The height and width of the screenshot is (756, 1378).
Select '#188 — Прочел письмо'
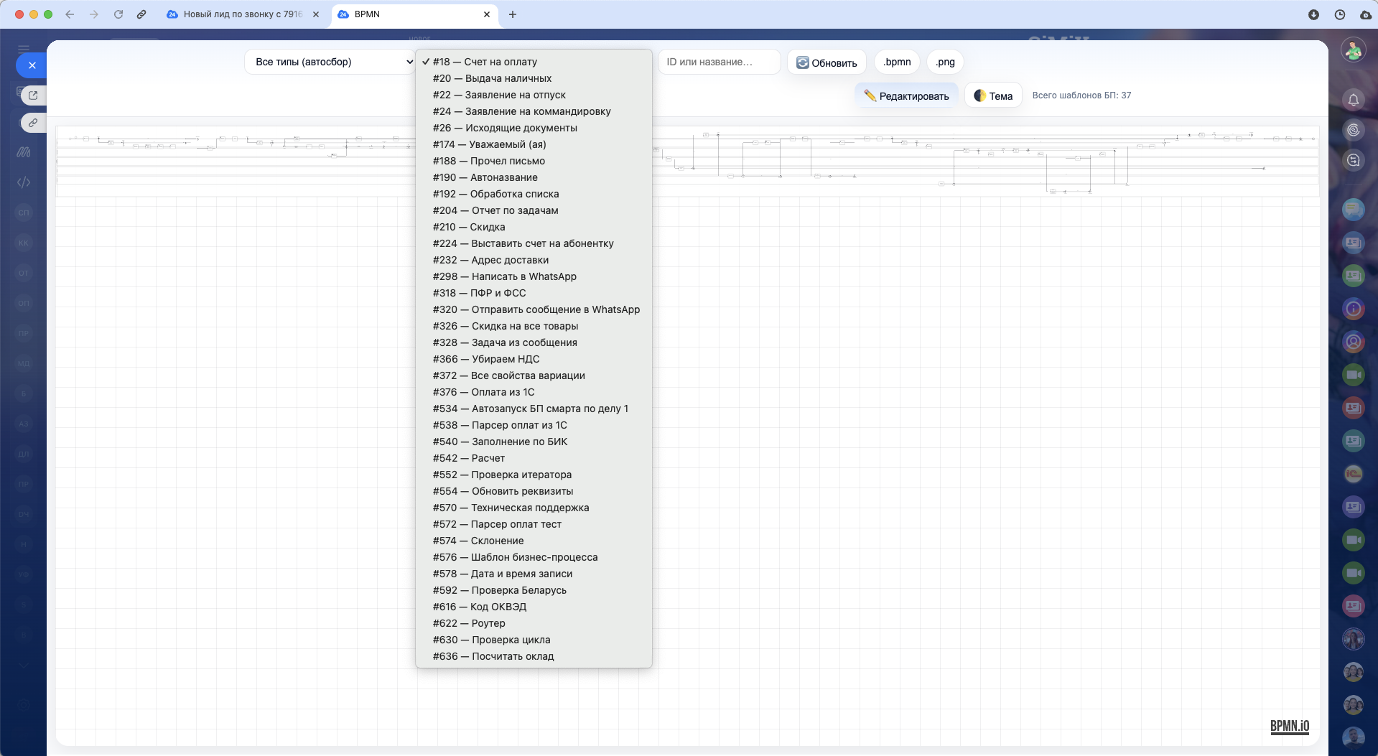pyautogui.click(x=534, y=161)
